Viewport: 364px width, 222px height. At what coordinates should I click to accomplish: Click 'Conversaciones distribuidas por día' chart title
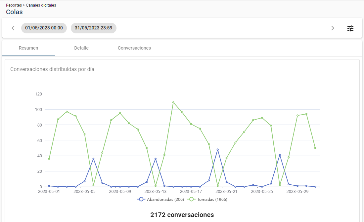coord(52,69)
